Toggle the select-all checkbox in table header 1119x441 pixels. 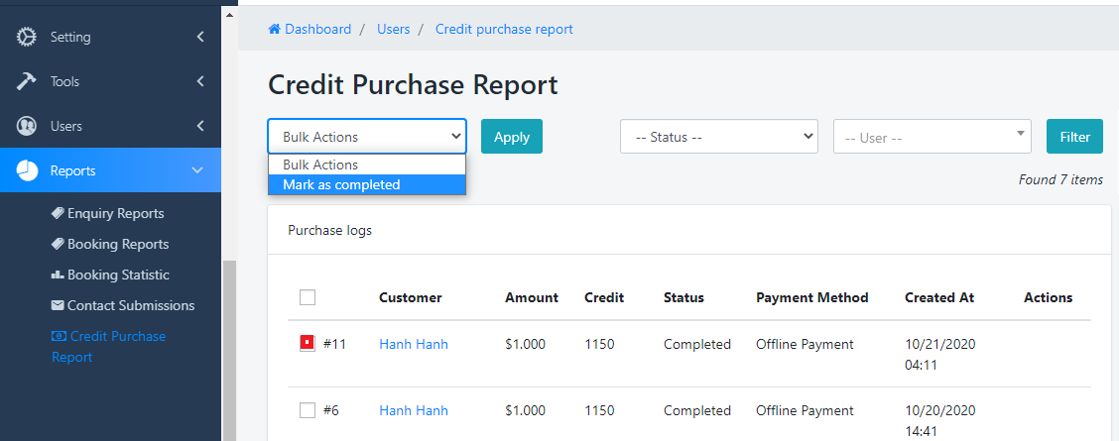point(308,297)
